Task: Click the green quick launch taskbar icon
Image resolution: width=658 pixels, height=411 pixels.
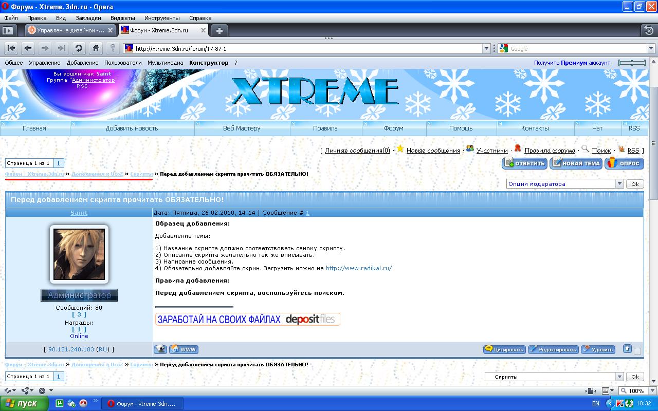Action: [x=59, y=403]
